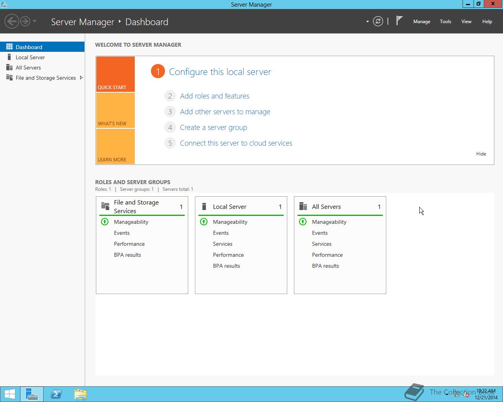Open Events in Local Server tile
The width and height of the screenshot is (503, 402).
221,233
